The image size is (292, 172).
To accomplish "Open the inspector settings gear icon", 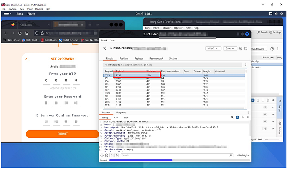I will tap(268, 100).
